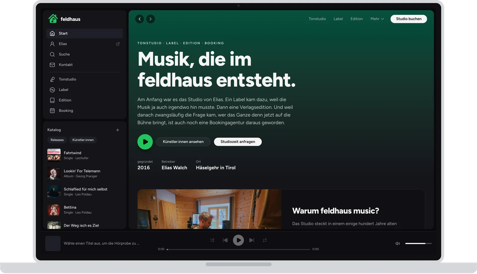Select the Releases filter chip

tap(57, 140)
